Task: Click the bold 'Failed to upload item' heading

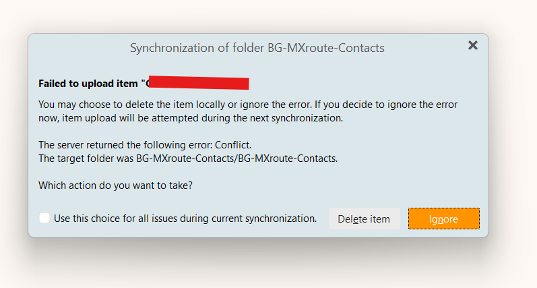Action: point(91,84)
